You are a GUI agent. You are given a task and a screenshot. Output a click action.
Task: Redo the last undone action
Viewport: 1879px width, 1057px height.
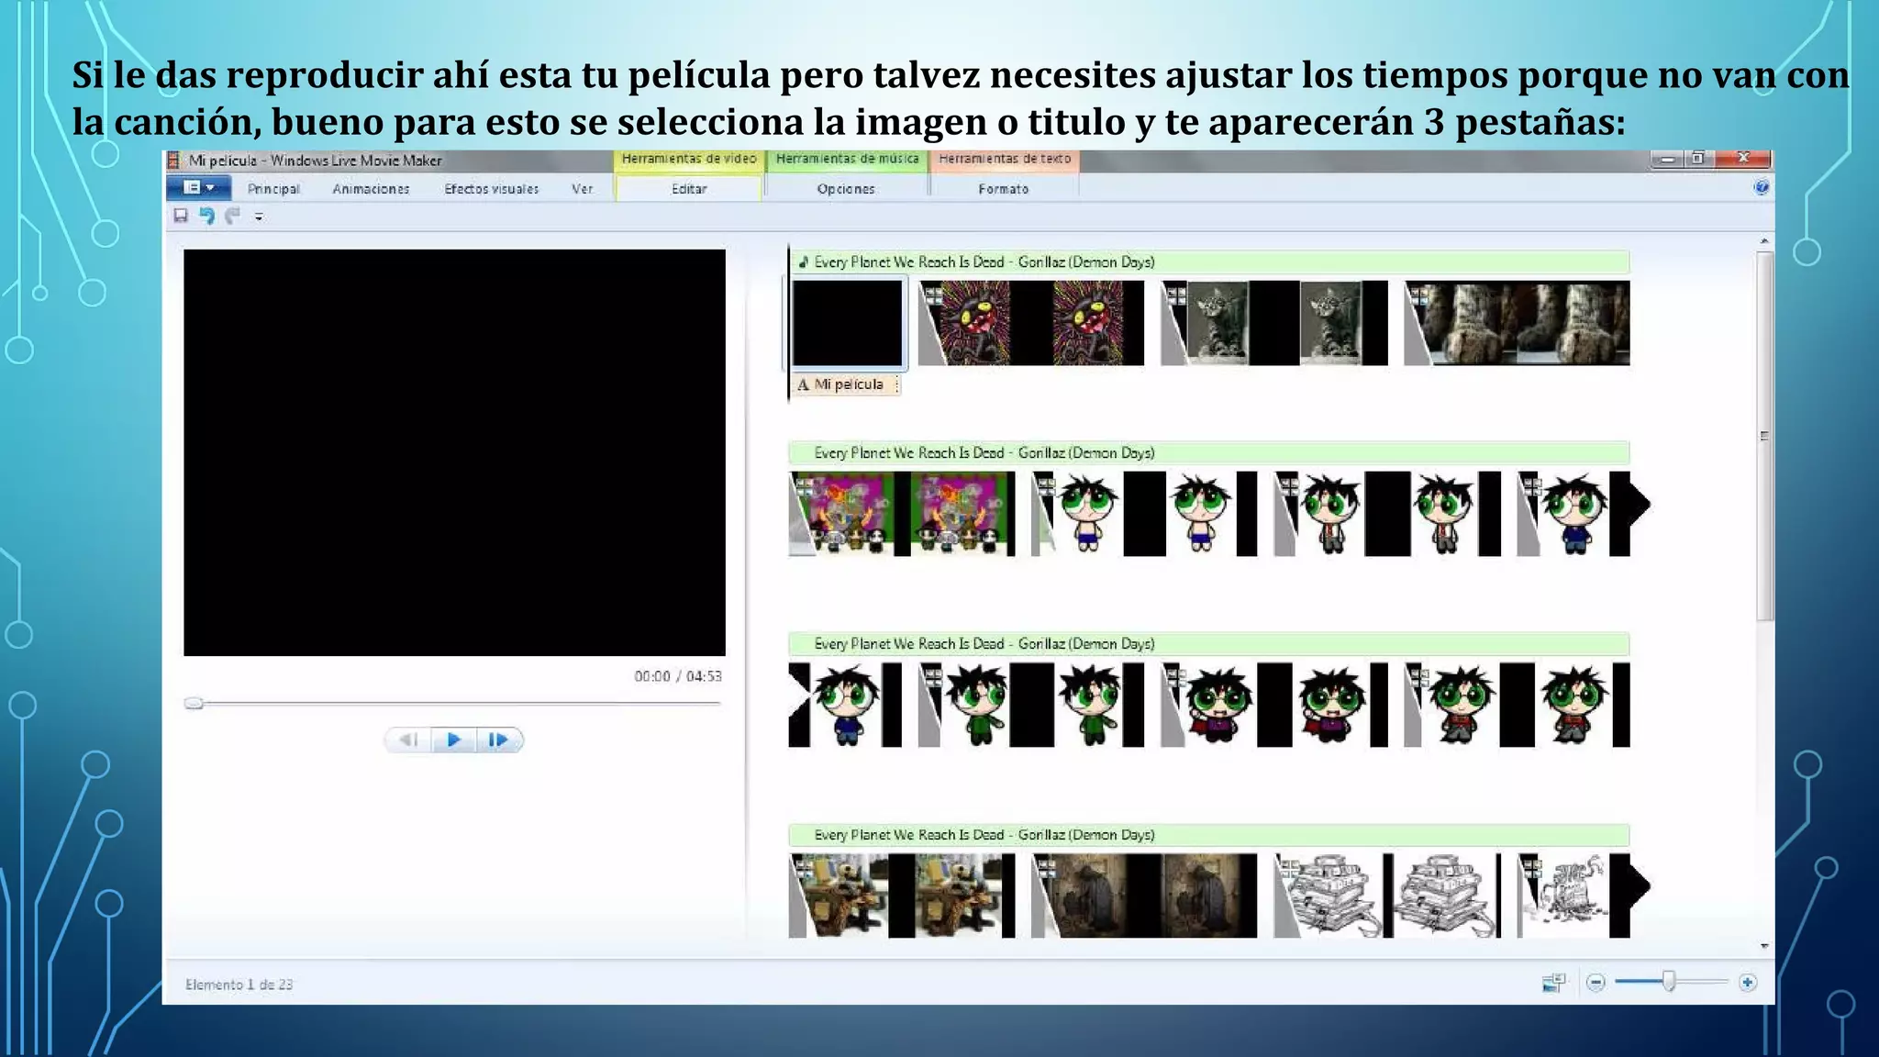coord(233,216)
